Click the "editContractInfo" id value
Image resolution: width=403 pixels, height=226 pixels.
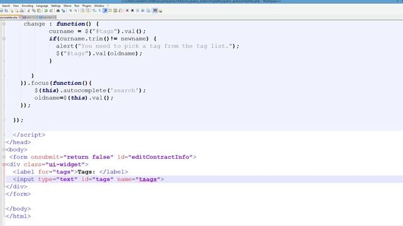[x=161, y=157]
